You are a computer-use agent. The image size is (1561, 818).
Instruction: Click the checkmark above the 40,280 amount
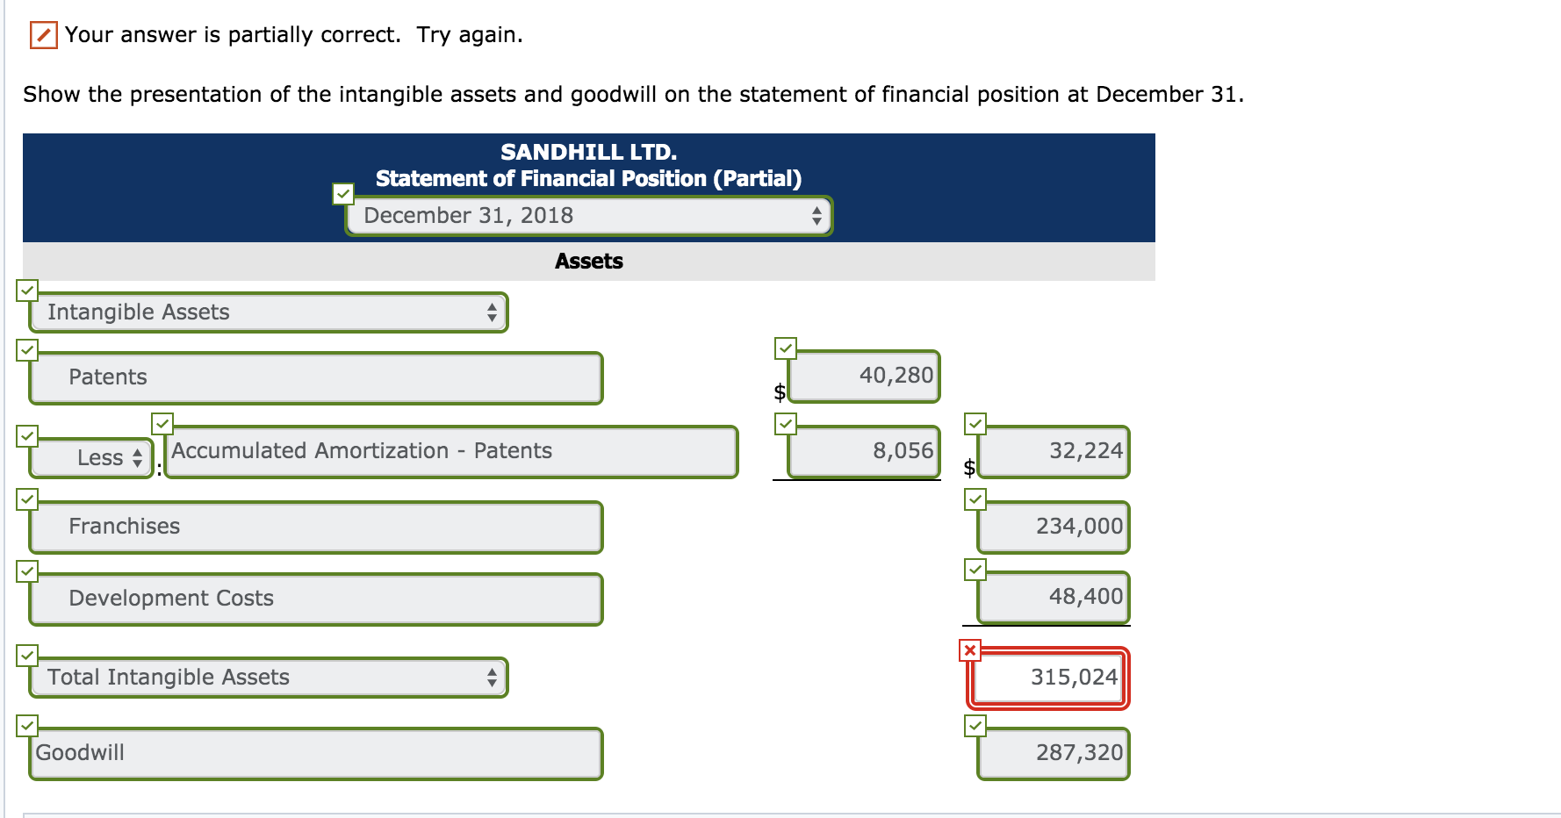coord(784,348)
